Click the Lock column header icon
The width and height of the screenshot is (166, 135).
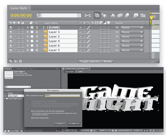click(23, 23)
